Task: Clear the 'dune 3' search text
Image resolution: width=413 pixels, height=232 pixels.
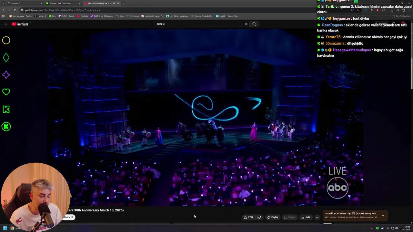Action: pyautogui.click(x=246, y=24)
